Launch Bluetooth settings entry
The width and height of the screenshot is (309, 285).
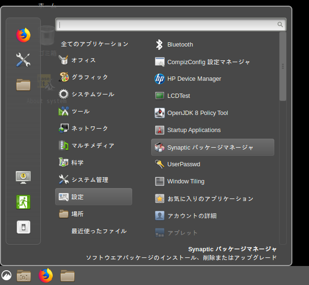212,45
